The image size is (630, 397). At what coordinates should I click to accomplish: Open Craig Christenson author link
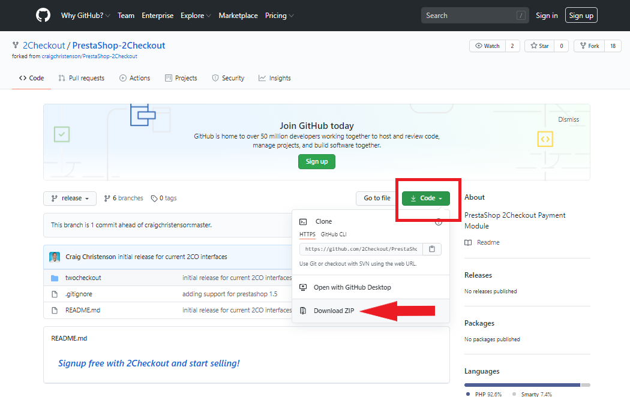(91, 257)
